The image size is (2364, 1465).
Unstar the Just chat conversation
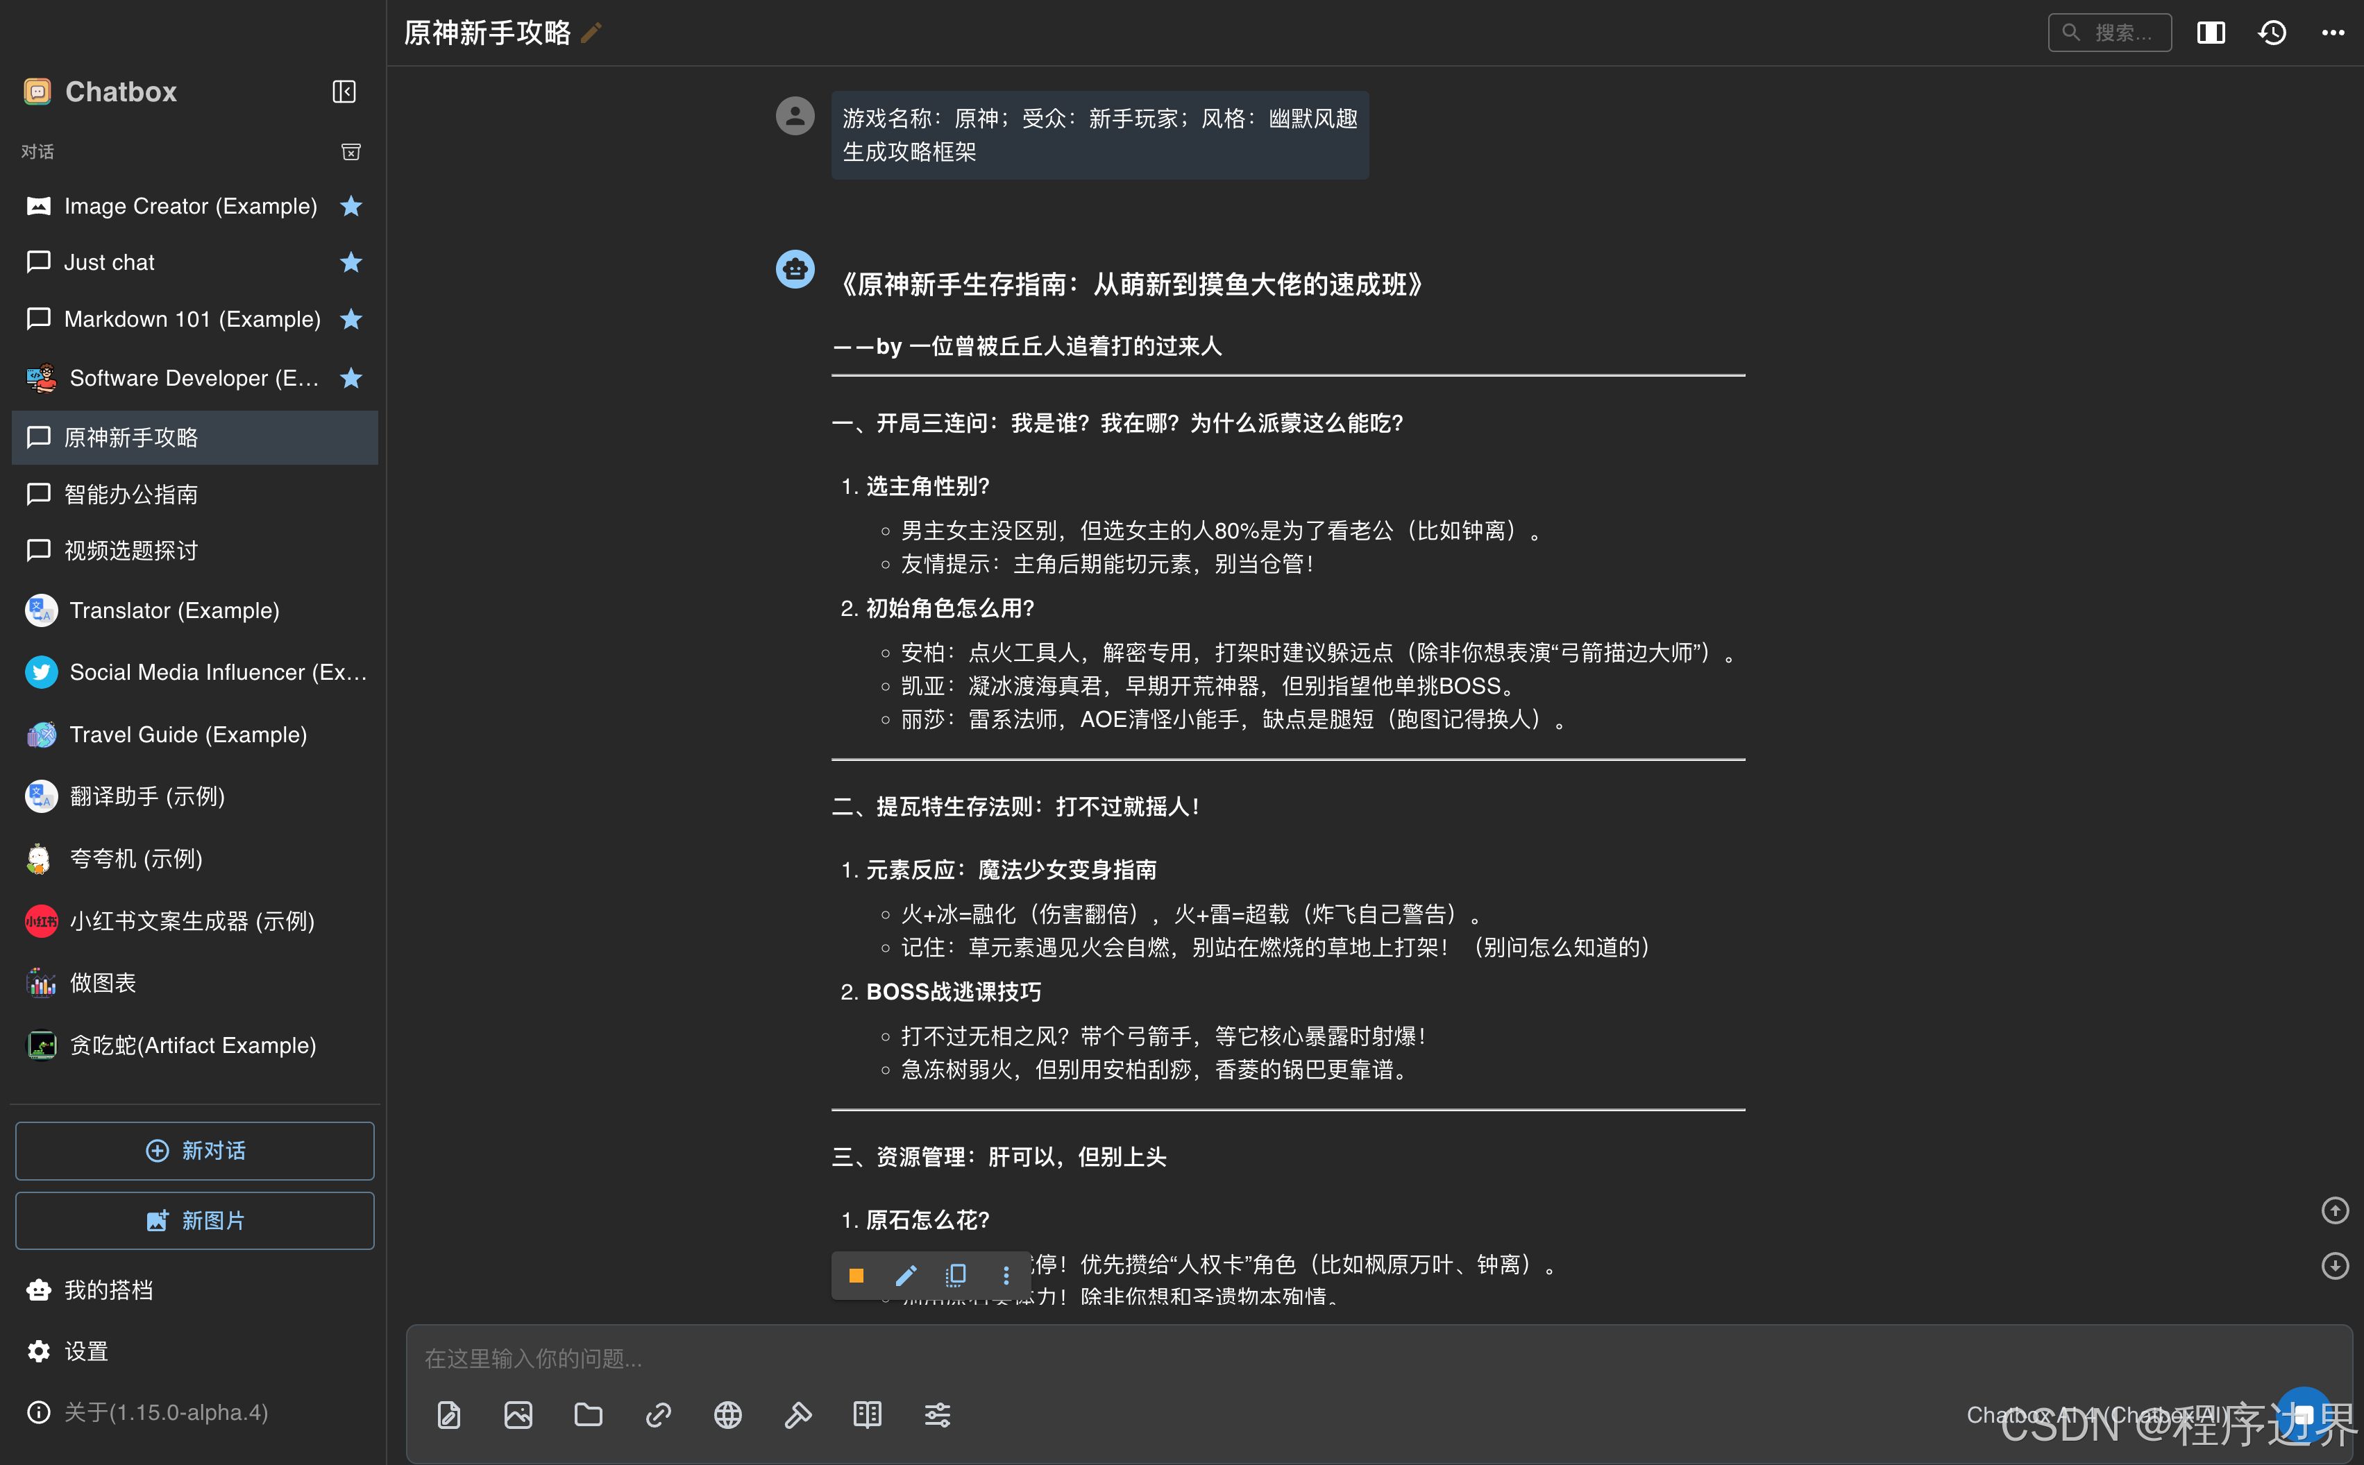351,263
